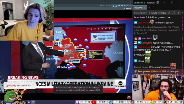This screenshot has width=184, height=104.
Task: Open JuuzoFNG's user card
Action: tap(146, 38)
